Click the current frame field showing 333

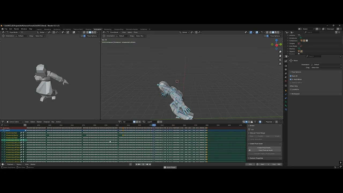[x=250, y=164]
